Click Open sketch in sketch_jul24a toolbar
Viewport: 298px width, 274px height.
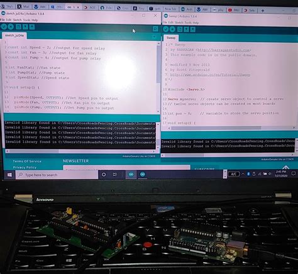25,26
